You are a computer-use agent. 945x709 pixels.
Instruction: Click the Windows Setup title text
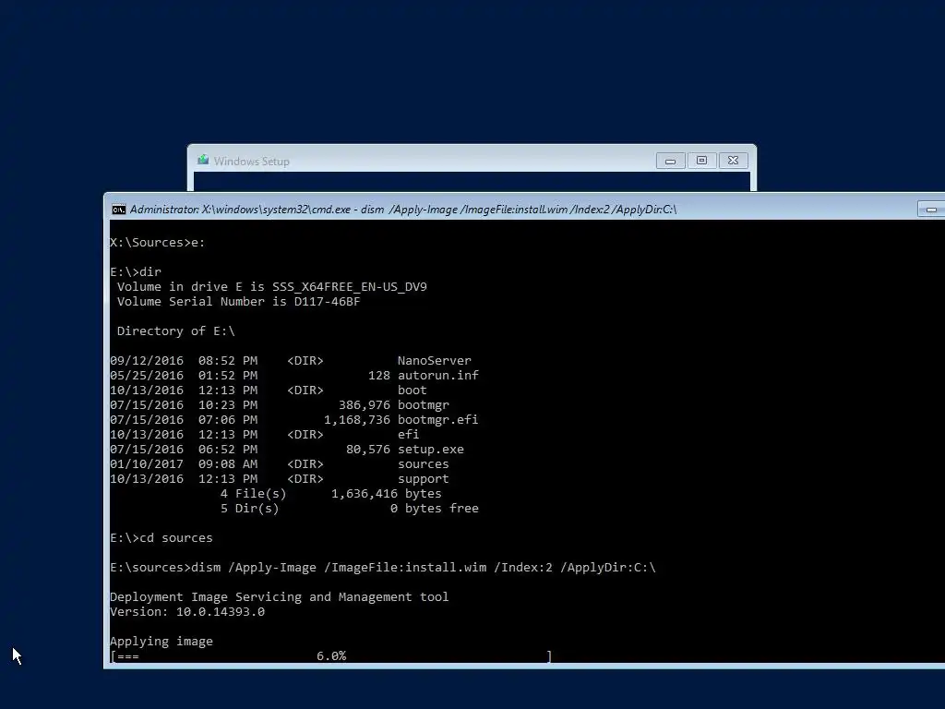[x=252, y=161]
